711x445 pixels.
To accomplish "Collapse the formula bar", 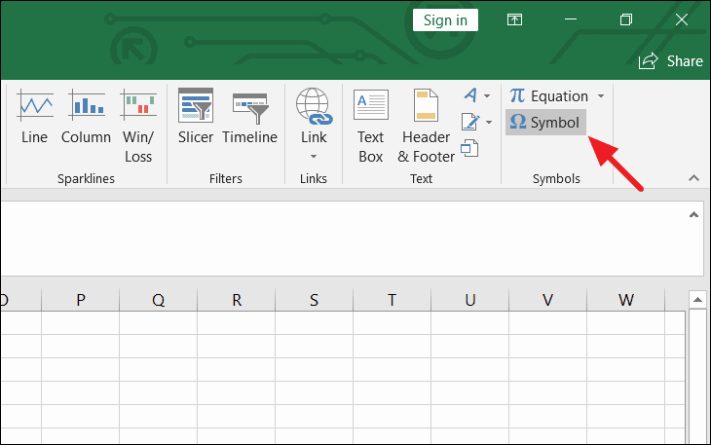I will pyautogui.click(x=693, y=215).
